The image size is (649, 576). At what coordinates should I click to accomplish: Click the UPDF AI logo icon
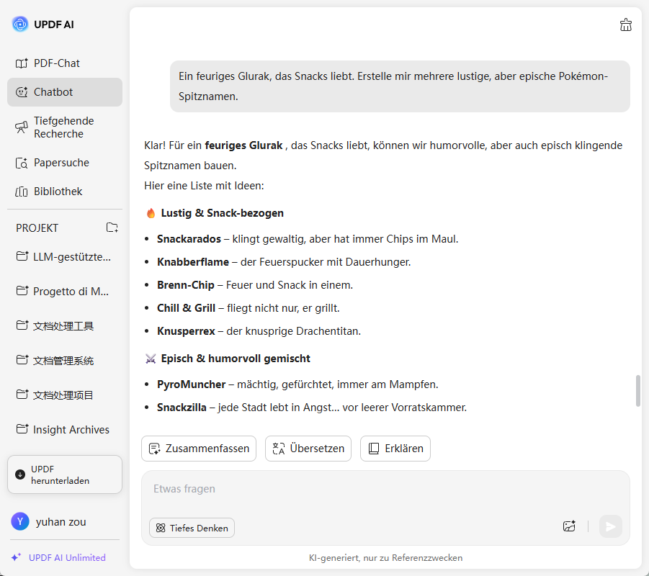point(20,24)
